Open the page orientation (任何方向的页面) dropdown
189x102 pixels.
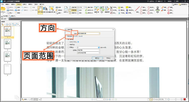(89, 53)
